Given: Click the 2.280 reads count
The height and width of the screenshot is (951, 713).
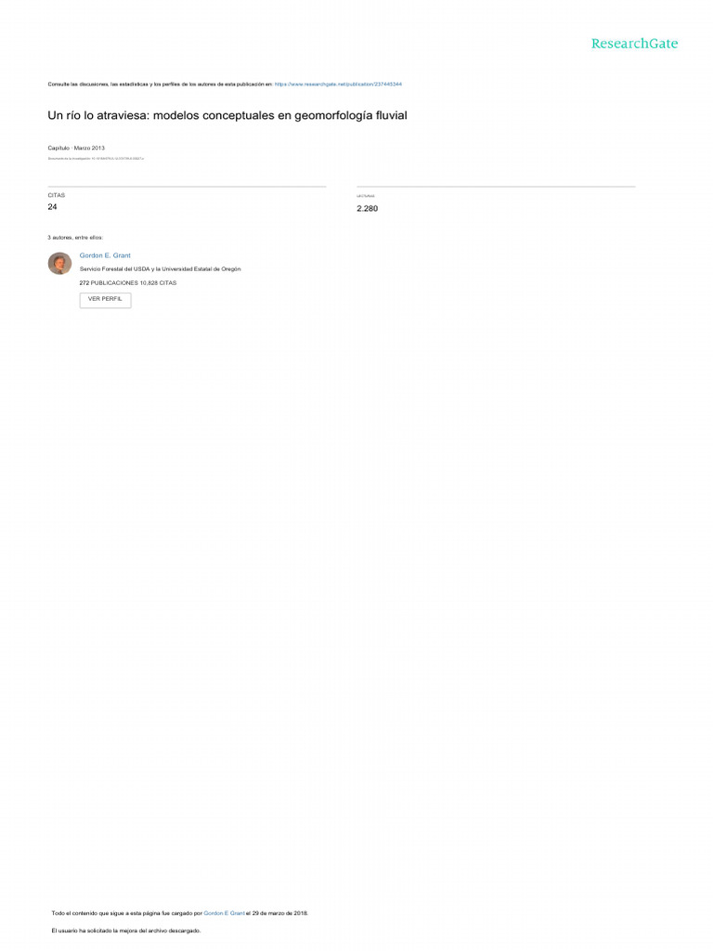Looking at the screenshot, I should (367, 209).
